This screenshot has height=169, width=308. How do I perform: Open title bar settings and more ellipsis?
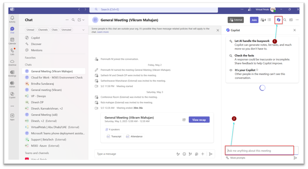click(242, 9)
